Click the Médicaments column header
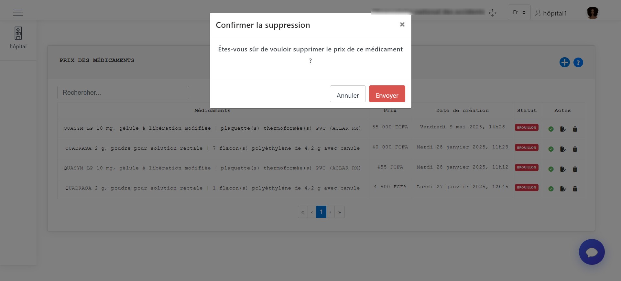This screenshot has width=621, height=281. point(212,111)
